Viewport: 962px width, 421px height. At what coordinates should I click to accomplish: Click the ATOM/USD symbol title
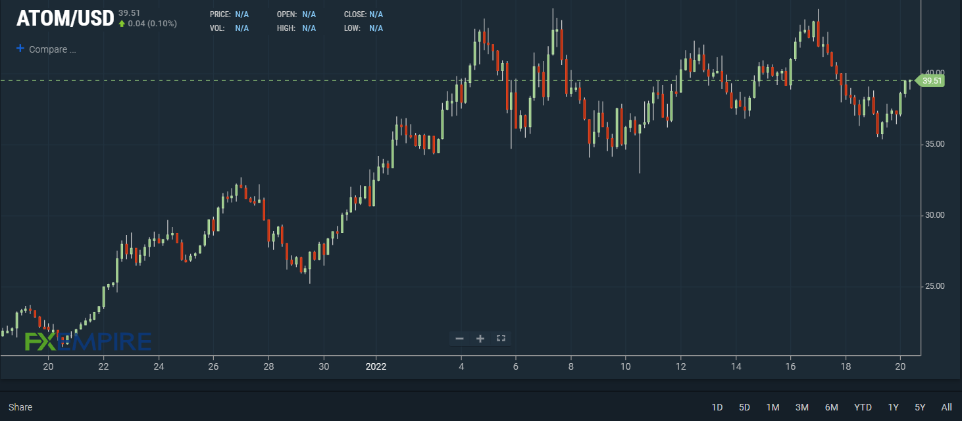point(64,18)
